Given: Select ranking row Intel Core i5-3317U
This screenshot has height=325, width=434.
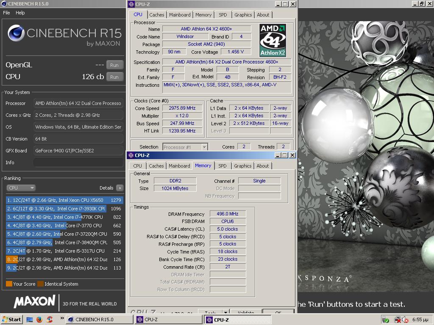Looking at the screenshot, I should pyautogui.click(x=64, y=251).
